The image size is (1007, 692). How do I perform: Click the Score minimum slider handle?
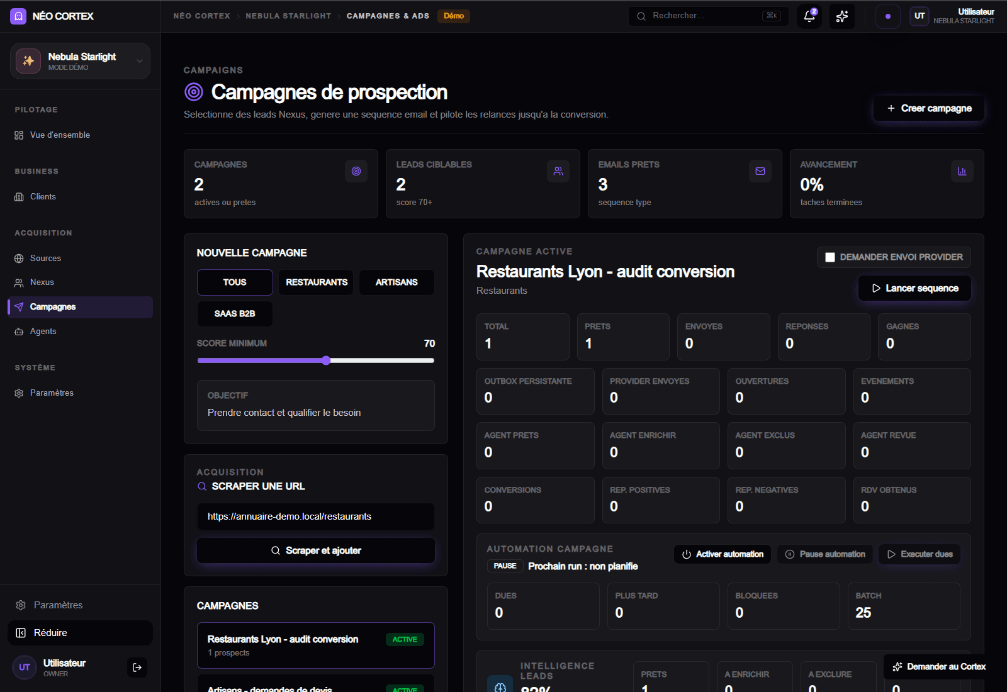pyautogui.click(x=326, y=360)
